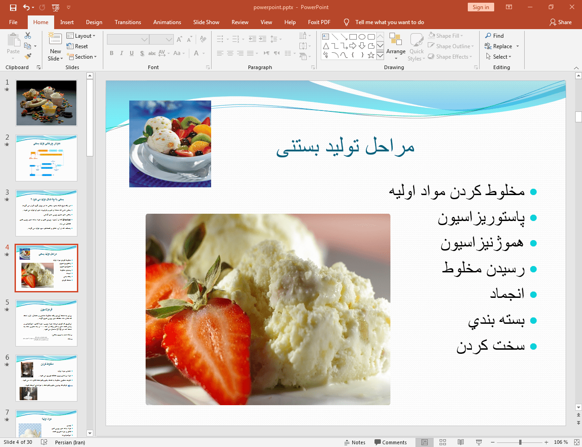This screenshot has width=582, height=447.
Task: Toggle Strikethrough formatting
Action: [152, 53]
